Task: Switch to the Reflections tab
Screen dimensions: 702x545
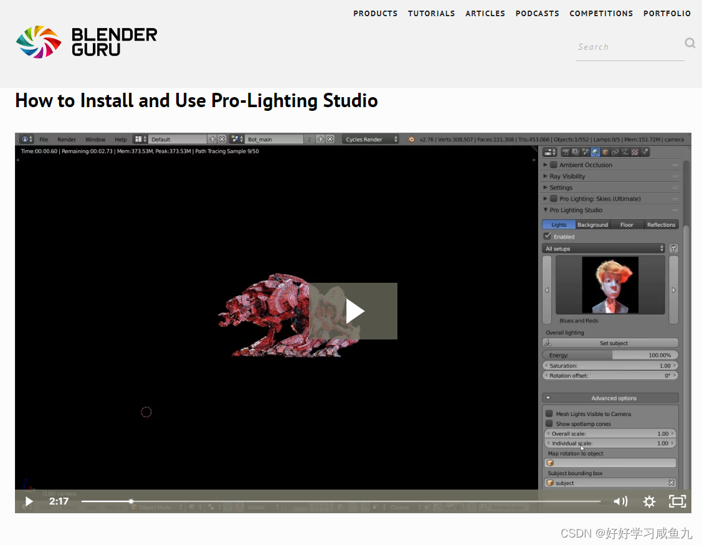Action: click(661, 224)
